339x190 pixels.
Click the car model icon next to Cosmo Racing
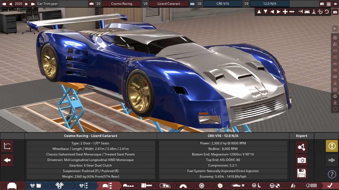(91, 4)
